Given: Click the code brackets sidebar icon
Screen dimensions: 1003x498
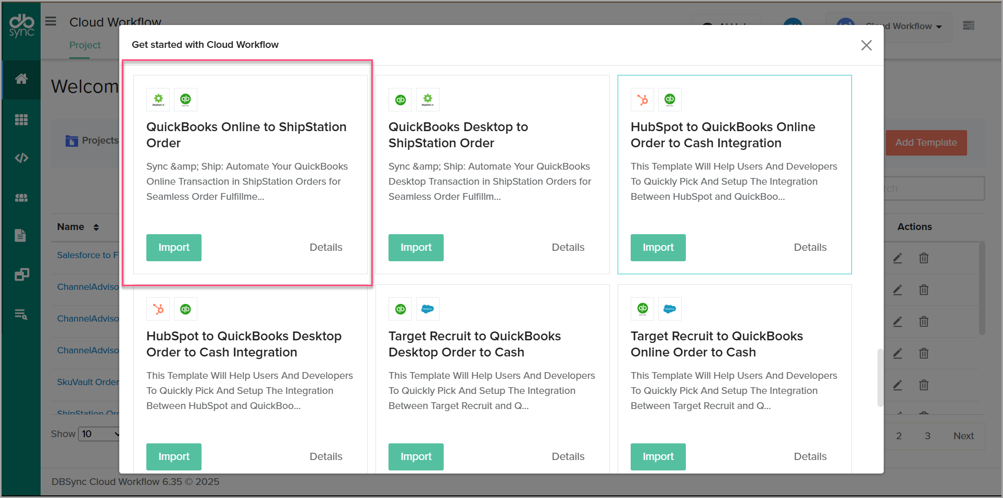Looking at the screenshot, I should point(21,158).
